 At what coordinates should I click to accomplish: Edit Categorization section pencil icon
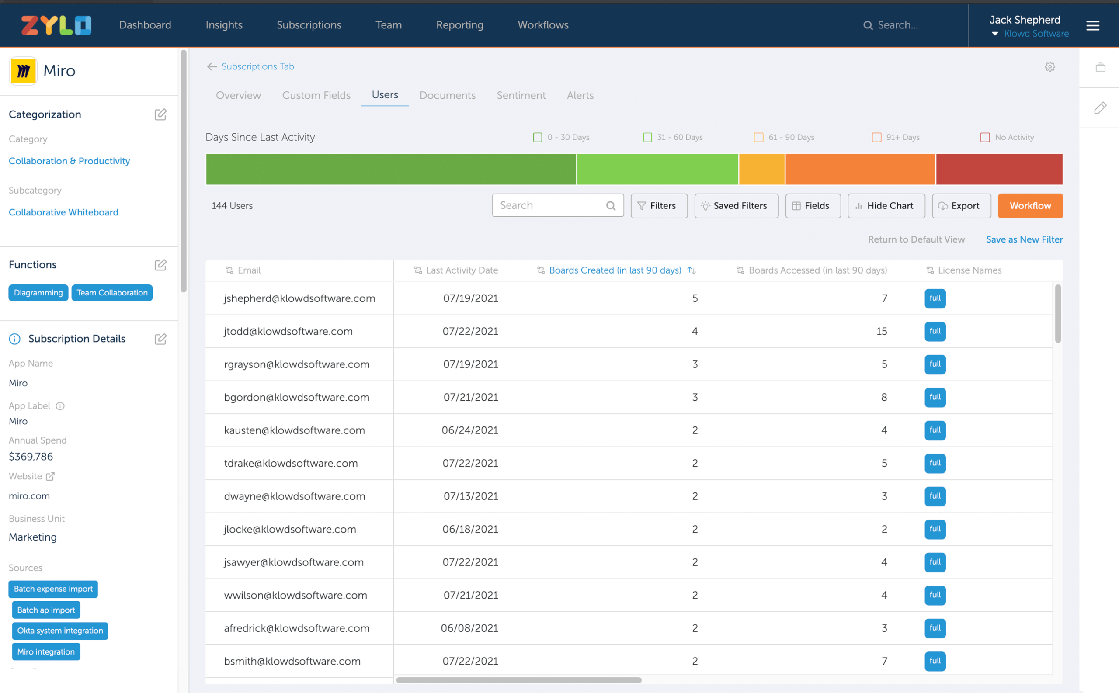[160, 114]
